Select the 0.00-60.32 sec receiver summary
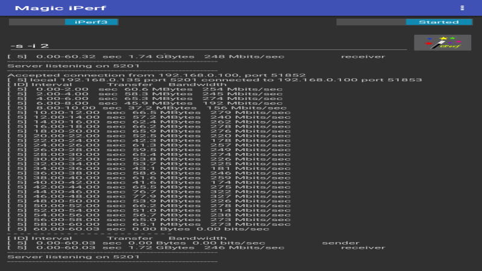 click(x=196, y=57)
